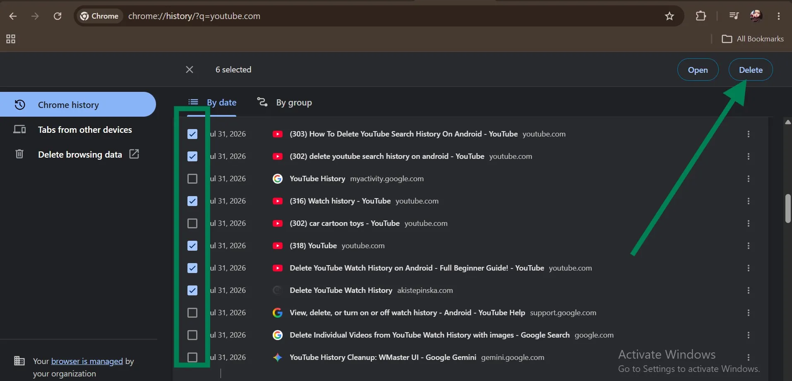
Task: Bookmark this page with the star icon
Action: pyautogui.click(x=669, y=16)
